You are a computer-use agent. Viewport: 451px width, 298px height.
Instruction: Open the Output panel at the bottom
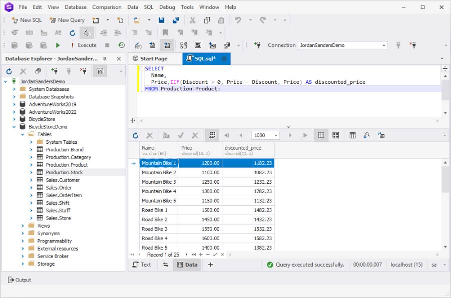click(20, 280)
